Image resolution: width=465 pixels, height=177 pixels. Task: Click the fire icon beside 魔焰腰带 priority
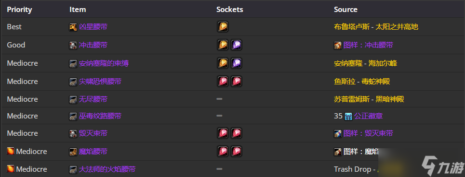11,151
